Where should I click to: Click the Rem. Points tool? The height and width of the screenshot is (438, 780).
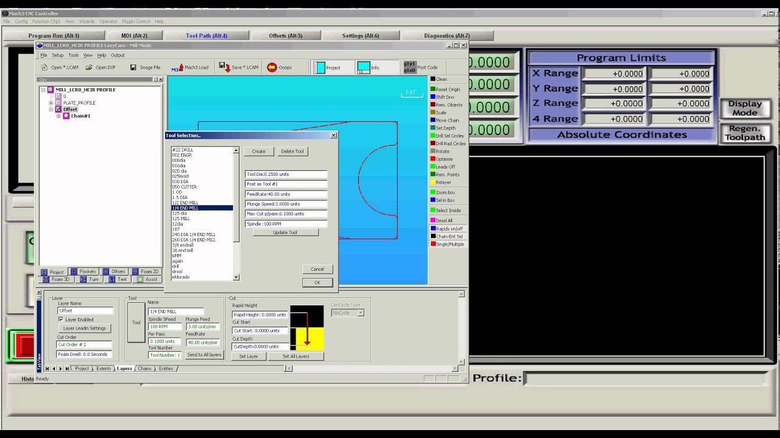point(445,175)
